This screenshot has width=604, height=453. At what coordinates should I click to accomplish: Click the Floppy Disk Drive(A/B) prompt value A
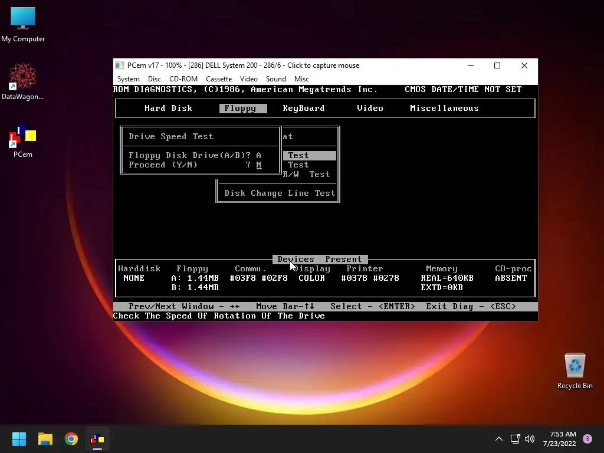[x=258, y=155]
